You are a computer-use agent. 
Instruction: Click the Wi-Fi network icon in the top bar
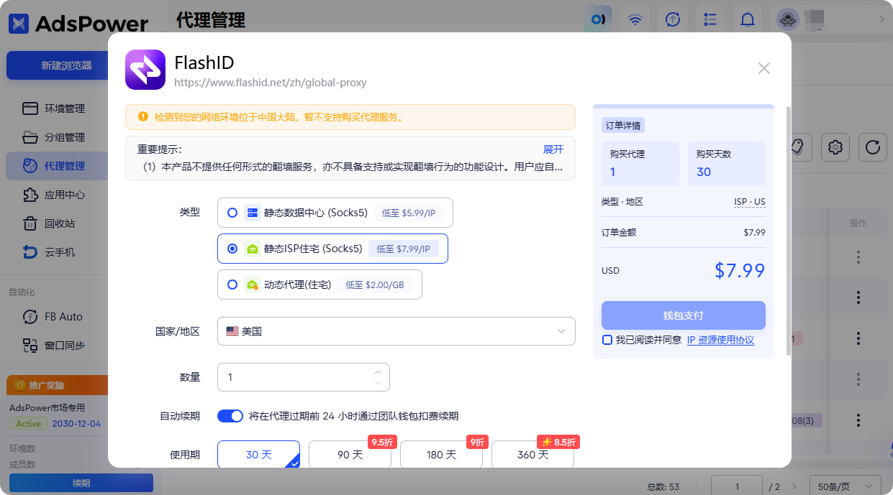pos(635,19)
